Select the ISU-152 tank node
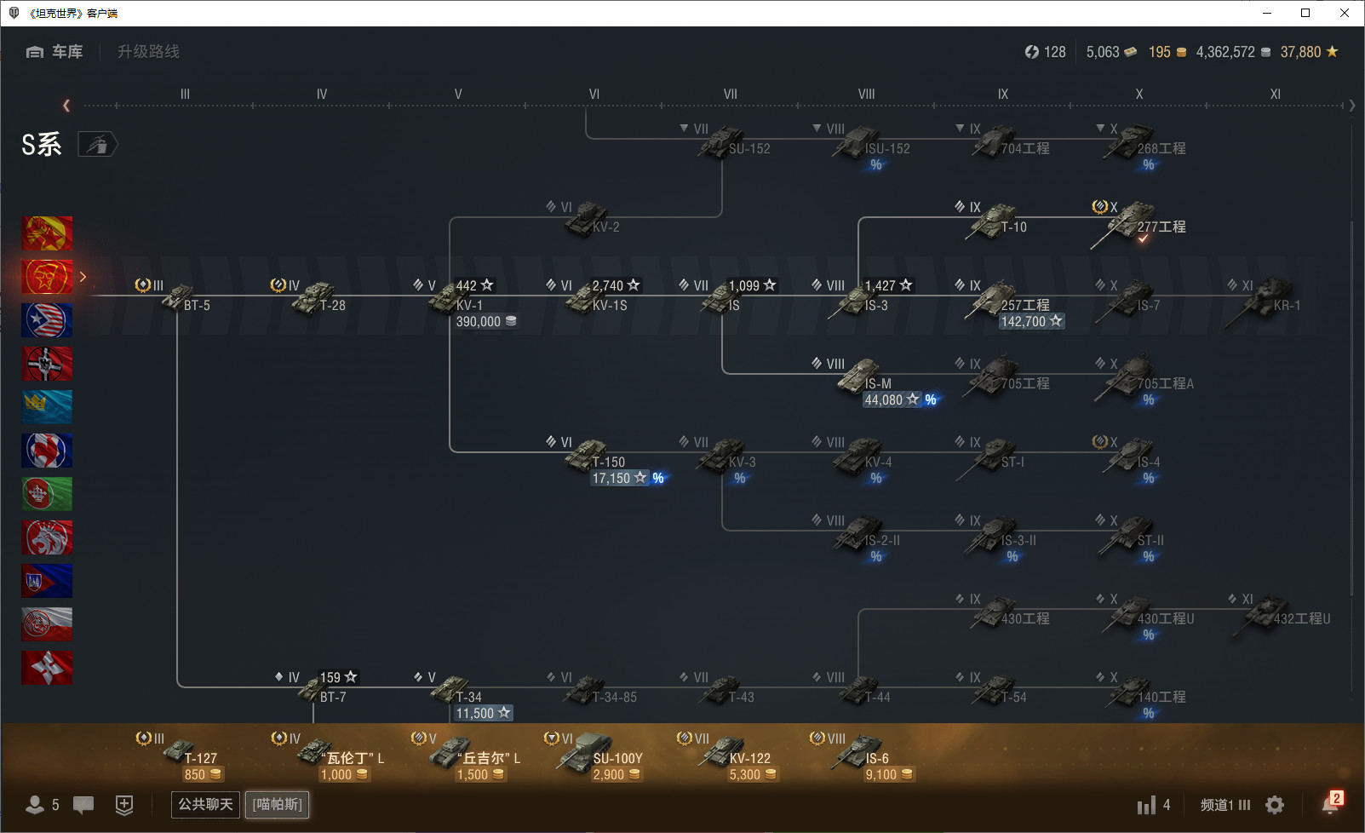This screenshot has height=833, width=1365. click(862, 145)
